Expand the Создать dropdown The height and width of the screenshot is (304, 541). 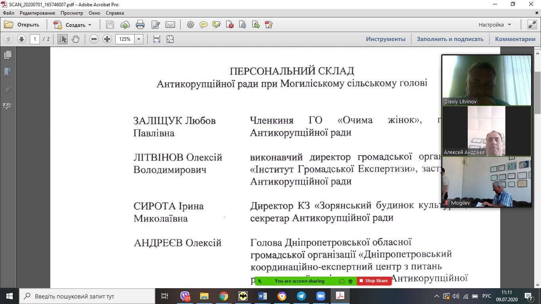(x=90, y=25)
